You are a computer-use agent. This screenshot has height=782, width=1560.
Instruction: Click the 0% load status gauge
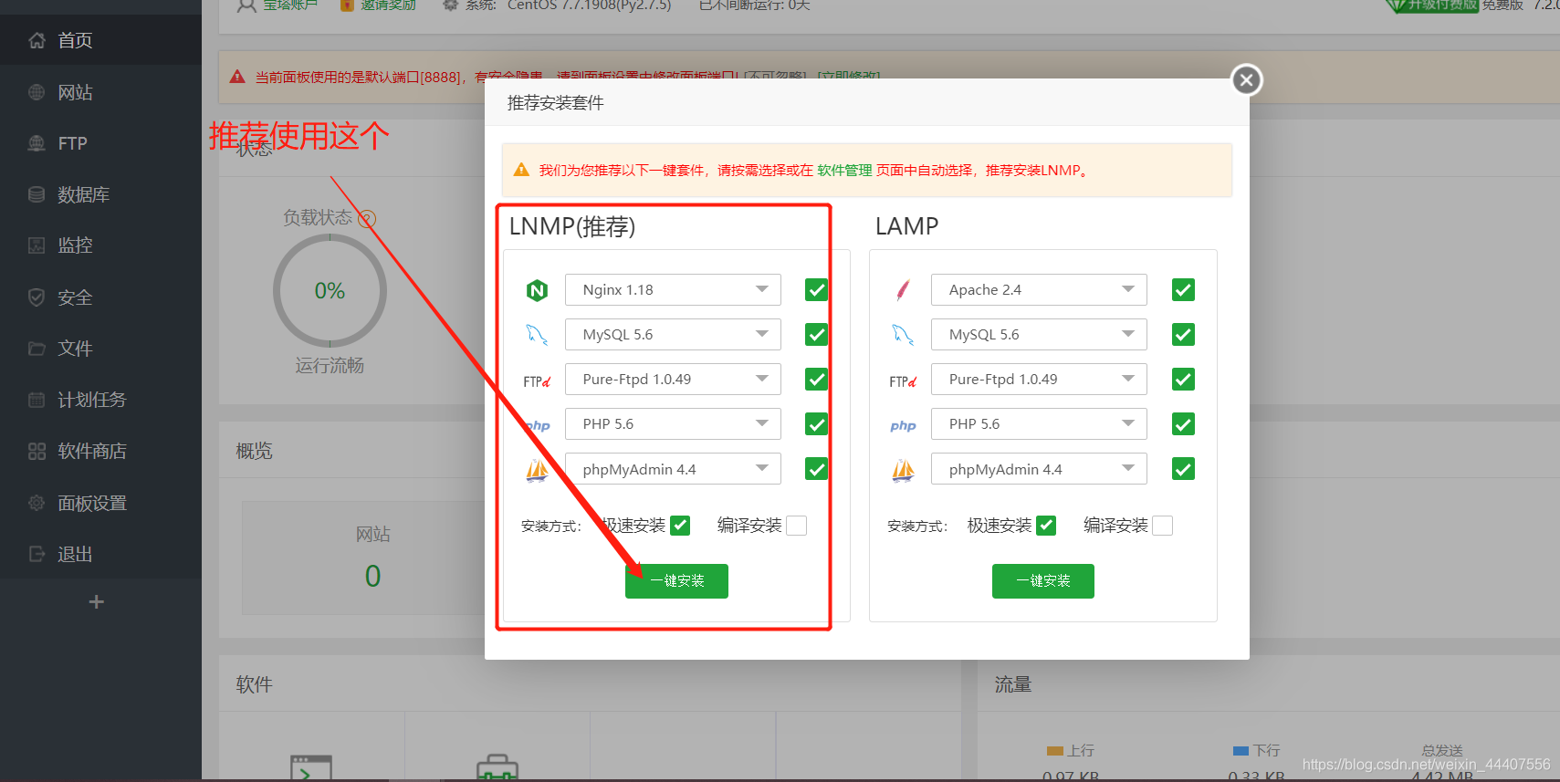[330, 291]
